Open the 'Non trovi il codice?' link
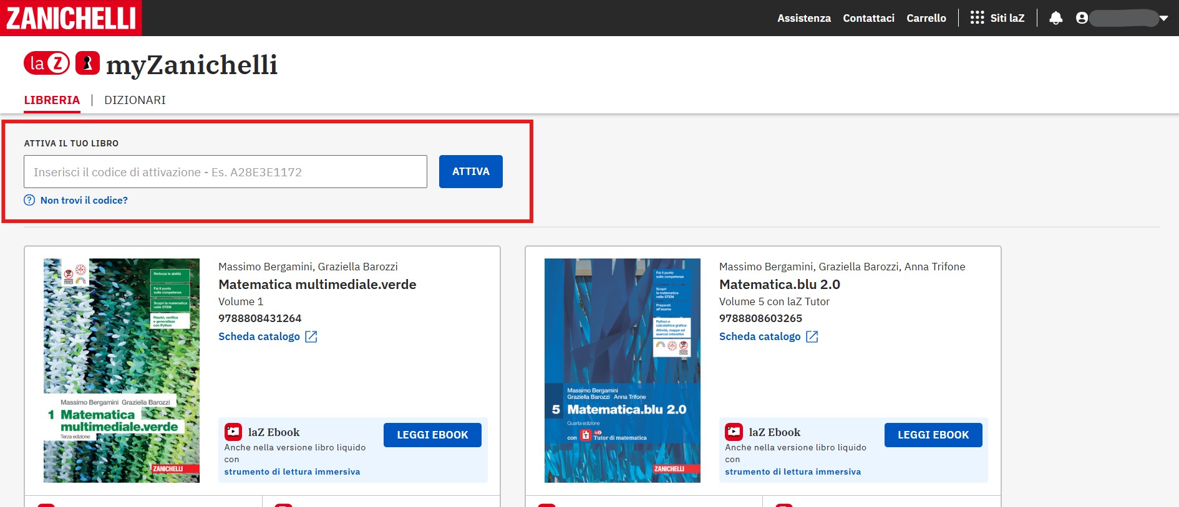The width and height of the screenshot is (1179, 507). coord(84,200)
